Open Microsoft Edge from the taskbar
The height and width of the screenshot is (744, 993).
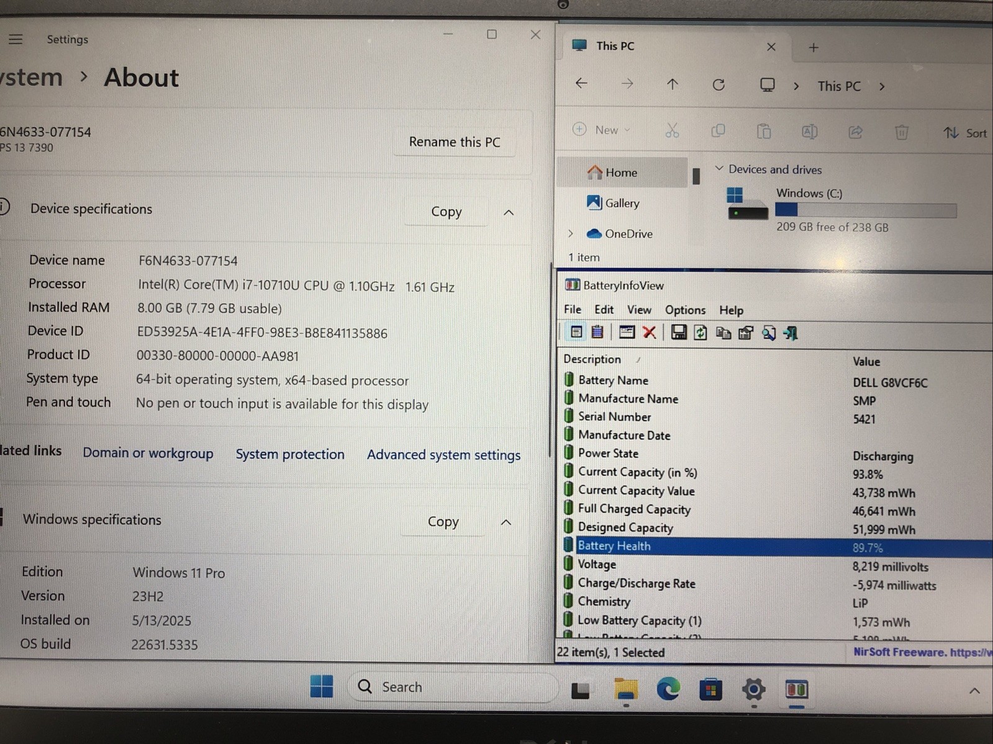[x=668, y=689]
